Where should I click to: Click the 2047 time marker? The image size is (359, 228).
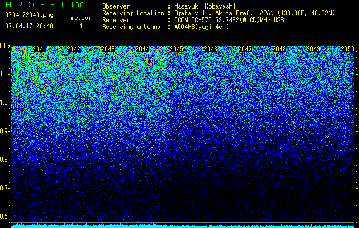pos(245,49)
